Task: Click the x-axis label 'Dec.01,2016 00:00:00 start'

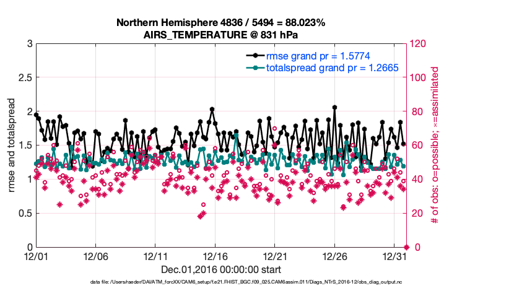Action: pos(221,269)
